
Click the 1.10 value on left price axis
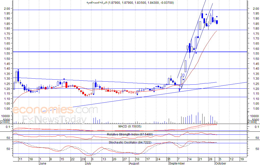pos(7,99)
